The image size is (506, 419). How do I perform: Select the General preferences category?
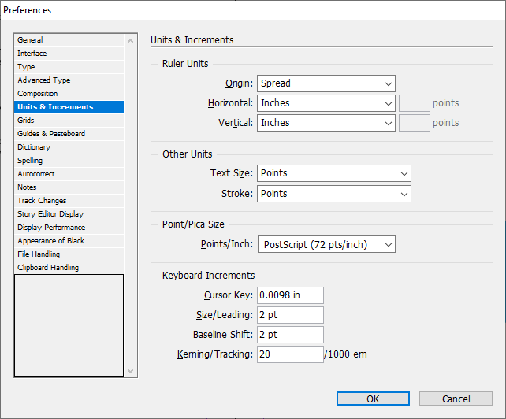(69, 40)
